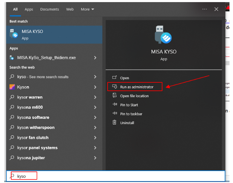
Task: Select the kyson witherspoon web suggestion
Action: 36,128
